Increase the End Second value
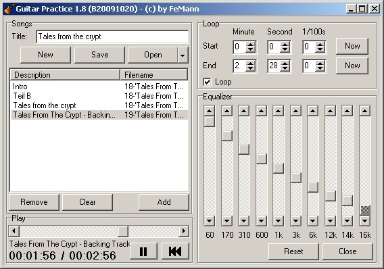The width and height of the screenshot is (384, 269). tap(285, 63)
